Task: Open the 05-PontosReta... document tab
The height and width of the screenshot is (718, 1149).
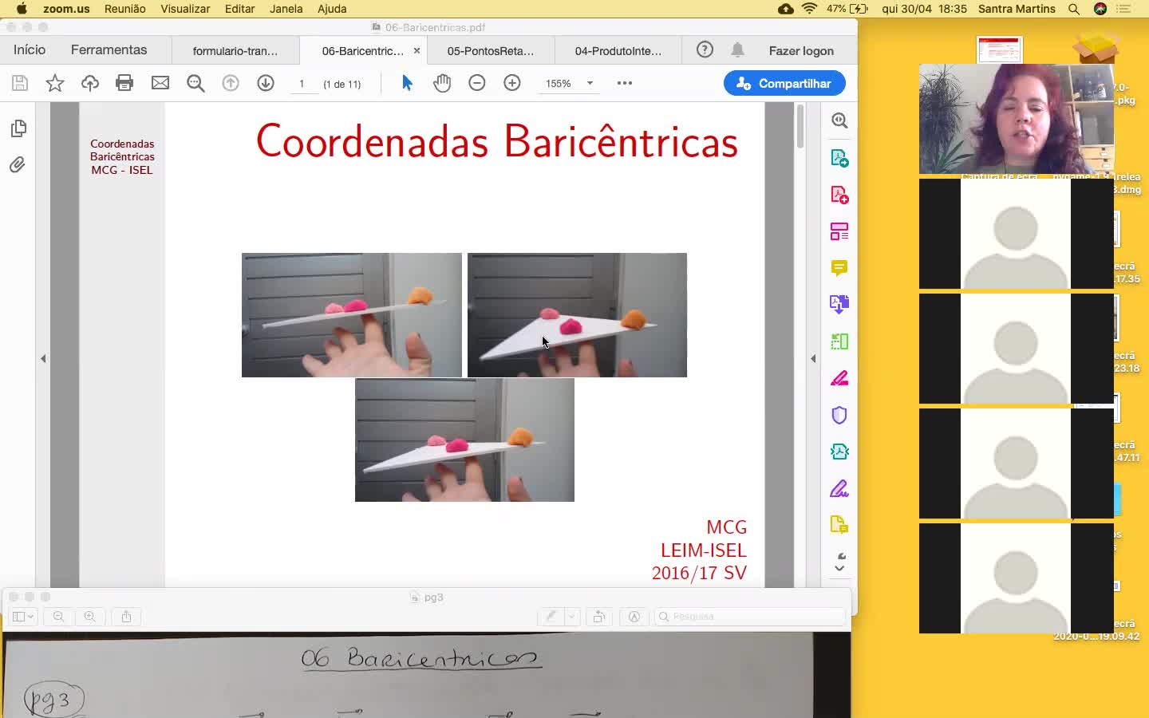Action: point(491,50)
